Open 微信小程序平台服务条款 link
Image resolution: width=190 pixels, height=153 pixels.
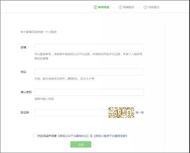pyautogui.click(x=111, y=136)
